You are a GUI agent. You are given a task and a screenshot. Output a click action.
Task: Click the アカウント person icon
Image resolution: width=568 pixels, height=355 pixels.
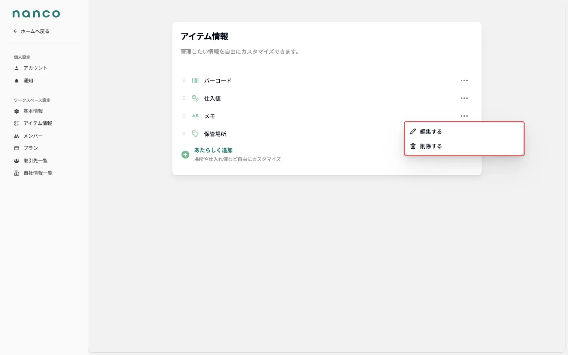coord(17,68)
